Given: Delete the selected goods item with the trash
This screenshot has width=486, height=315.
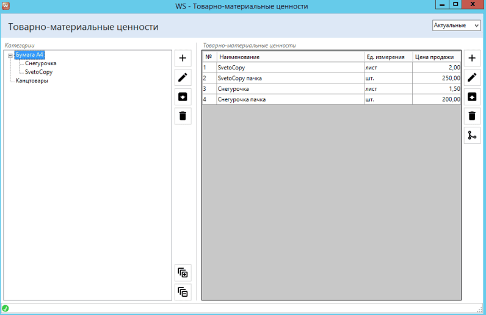Looking at the screenshot, I should (472, 116).
